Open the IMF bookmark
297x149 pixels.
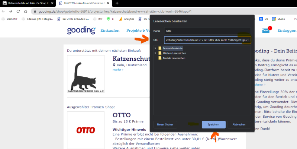coord(98,19)
